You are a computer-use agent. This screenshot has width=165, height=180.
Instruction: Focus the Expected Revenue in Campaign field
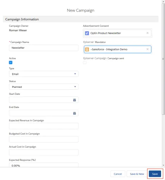coord(44,126)
